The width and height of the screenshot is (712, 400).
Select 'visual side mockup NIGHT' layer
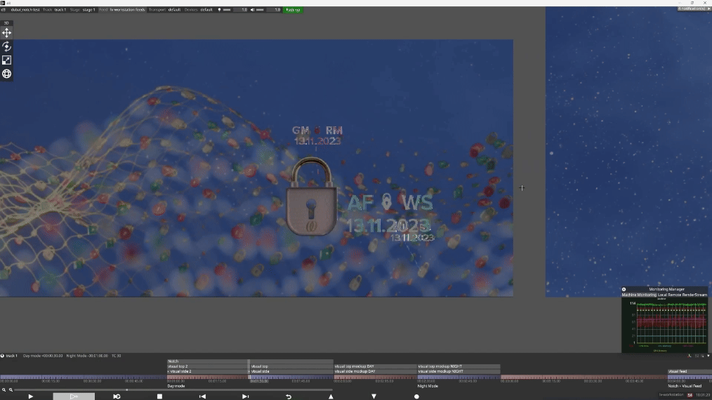coord(459,371)
